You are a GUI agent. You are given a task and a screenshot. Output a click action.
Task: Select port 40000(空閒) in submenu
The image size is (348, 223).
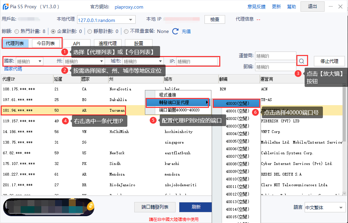[236, 103]
